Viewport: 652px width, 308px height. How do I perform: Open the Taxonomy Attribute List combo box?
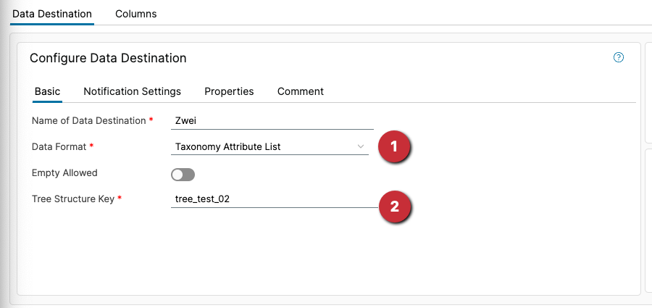click(x=264, y=147)
